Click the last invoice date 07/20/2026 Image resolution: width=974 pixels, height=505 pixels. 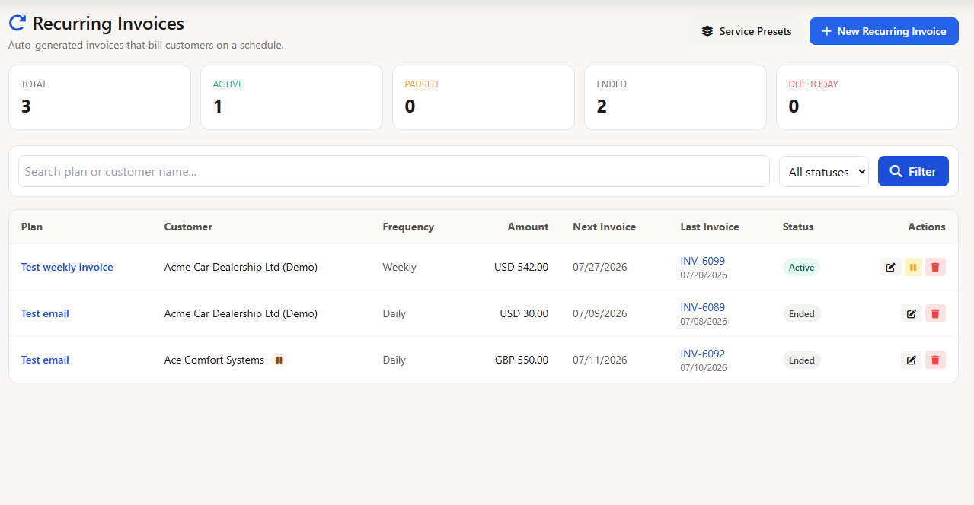(x=704, y=275)
